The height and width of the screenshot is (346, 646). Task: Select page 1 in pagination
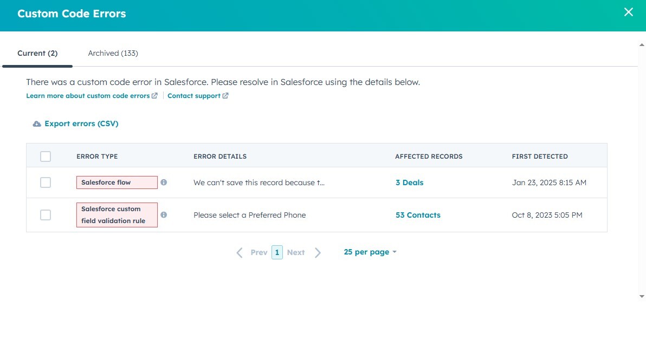click(x=277, y=252)
